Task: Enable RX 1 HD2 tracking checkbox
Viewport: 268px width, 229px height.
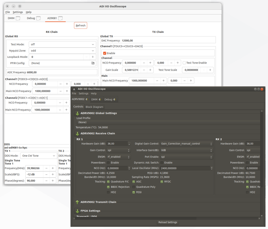Action: tap(108, 192)
